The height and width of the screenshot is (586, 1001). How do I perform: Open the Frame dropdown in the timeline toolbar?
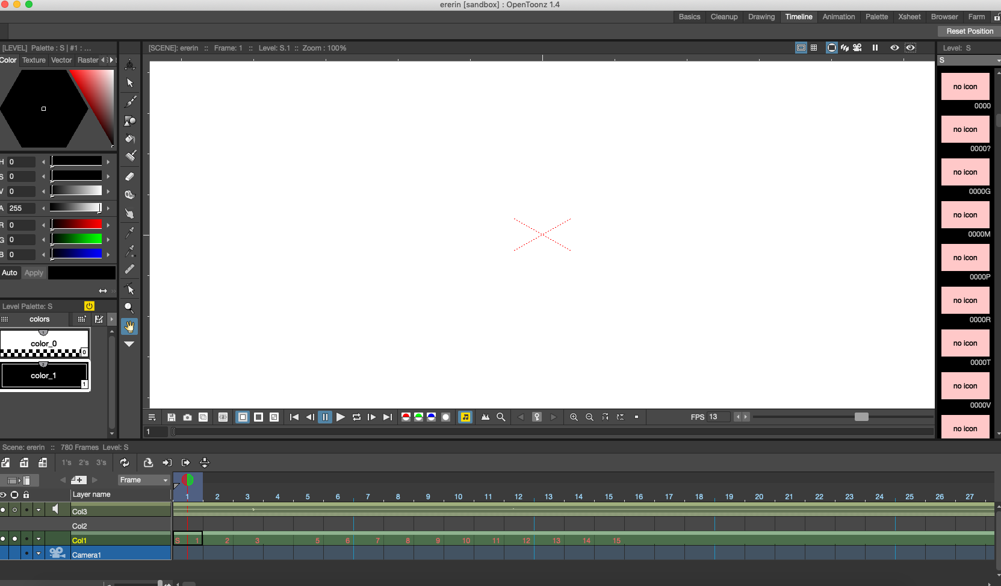(143, 480)
